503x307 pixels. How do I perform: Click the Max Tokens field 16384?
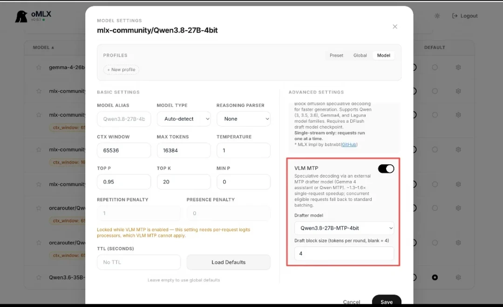[x=184, y=150]
